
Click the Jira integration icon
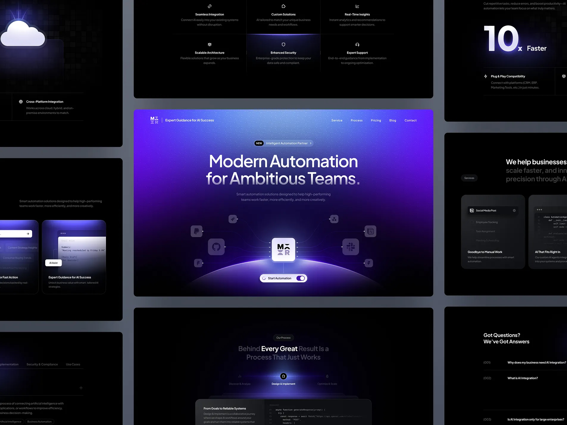[233, 219]
